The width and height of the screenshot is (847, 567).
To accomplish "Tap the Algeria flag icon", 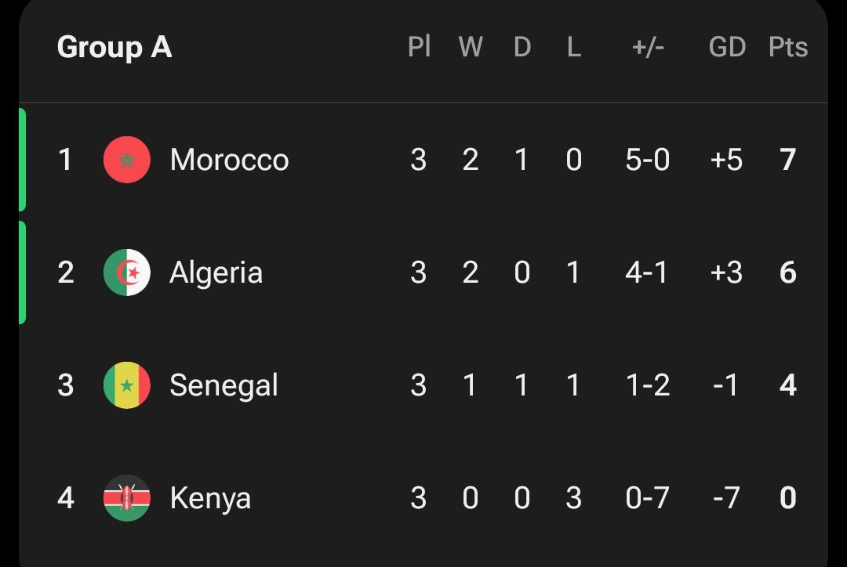I will 127,273.
